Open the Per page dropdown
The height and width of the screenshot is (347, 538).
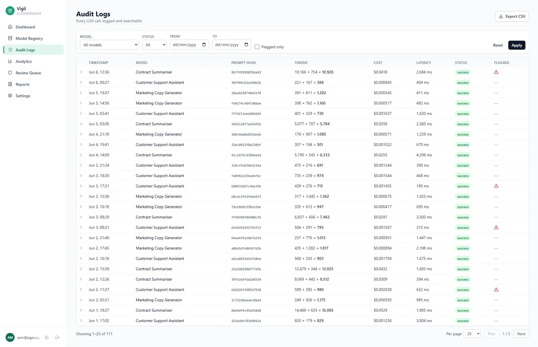(x=472, y=334)
